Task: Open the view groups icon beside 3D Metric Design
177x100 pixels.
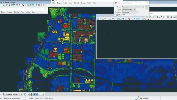Action: (25, 94)
